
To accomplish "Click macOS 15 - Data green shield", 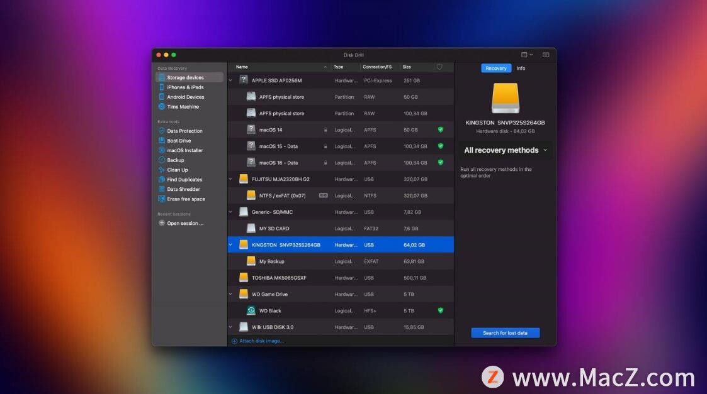I will [x=441, y=146].
